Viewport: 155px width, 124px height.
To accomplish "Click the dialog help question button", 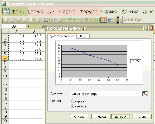I will point(146,28).
